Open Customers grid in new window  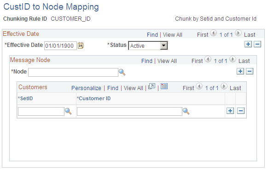click(x=151, y=86)
